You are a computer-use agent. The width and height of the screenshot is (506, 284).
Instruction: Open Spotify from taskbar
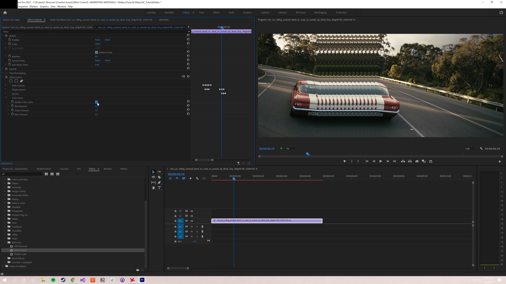(x=53, y=280)
